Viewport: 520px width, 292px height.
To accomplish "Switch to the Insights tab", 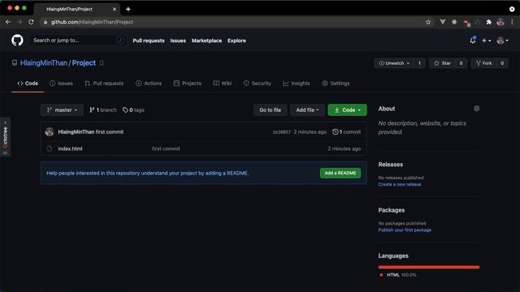I will click(296, 84).
